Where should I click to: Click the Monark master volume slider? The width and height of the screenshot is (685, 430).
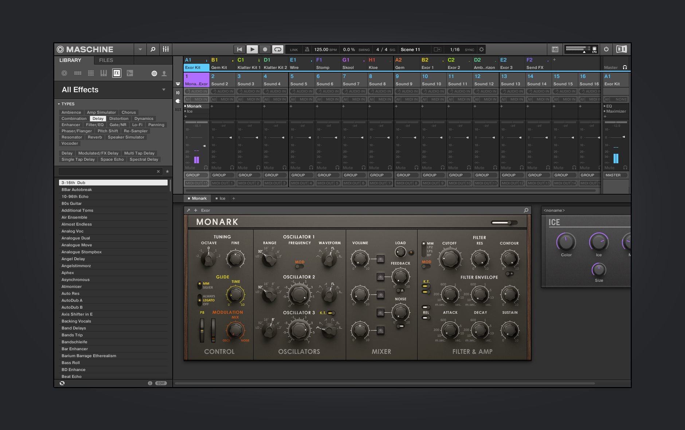coord(504,223)
